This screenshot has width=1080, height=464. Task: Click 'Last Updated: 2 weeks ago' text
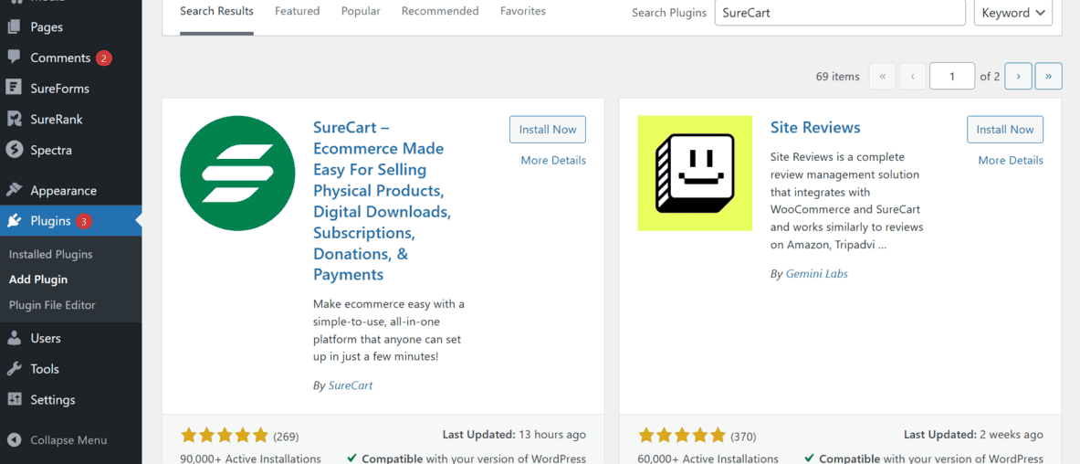973,435
